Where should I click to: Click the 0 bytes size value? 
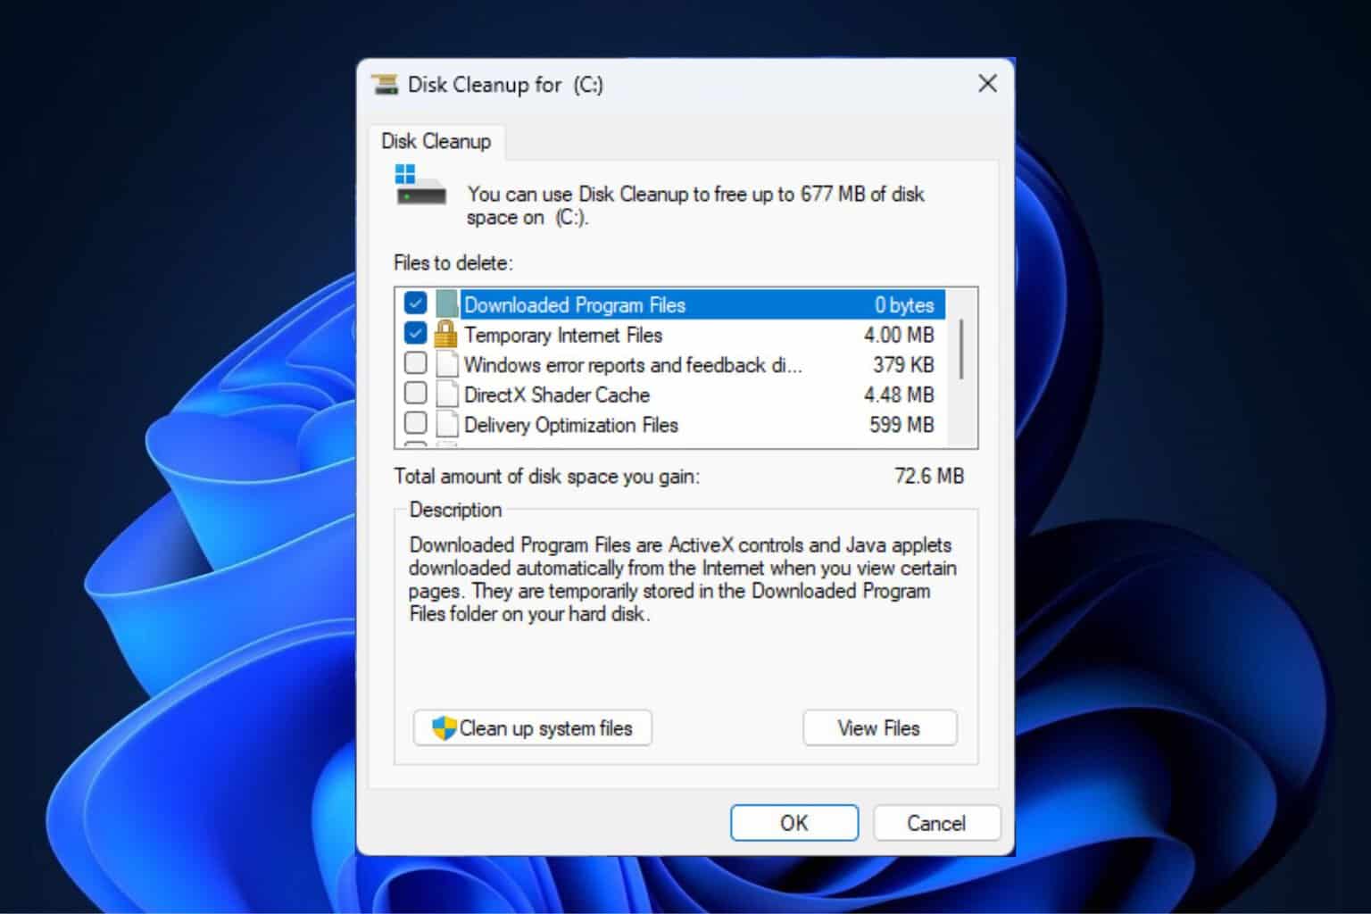(x=904, y=305)
